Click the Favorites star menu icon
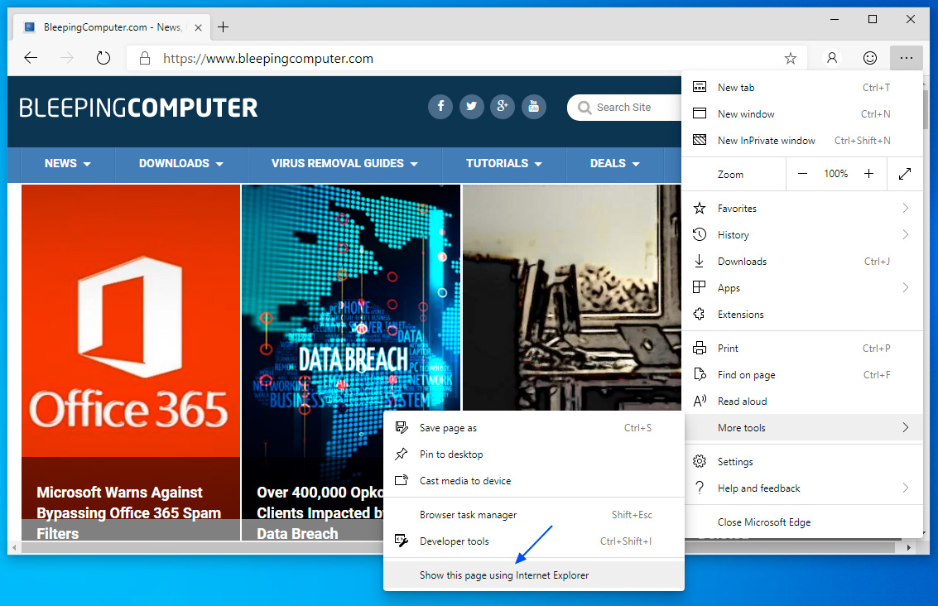 click(x=700, y=208)
